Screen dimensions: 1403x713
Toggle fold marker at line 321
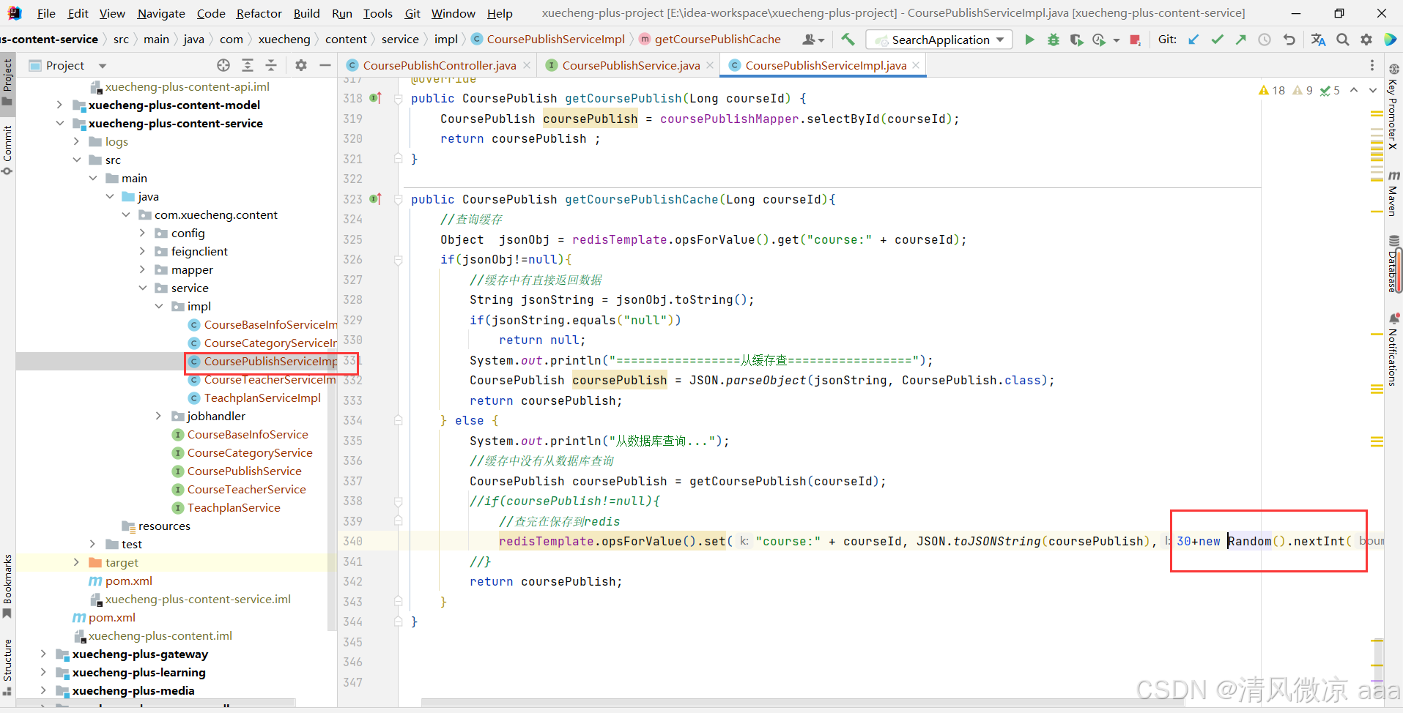(398, 159)
